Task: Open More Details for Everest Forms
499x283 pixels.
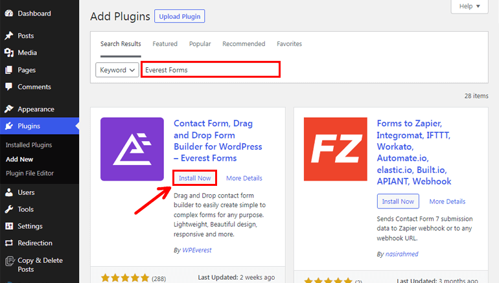Action: coord(244,178)
